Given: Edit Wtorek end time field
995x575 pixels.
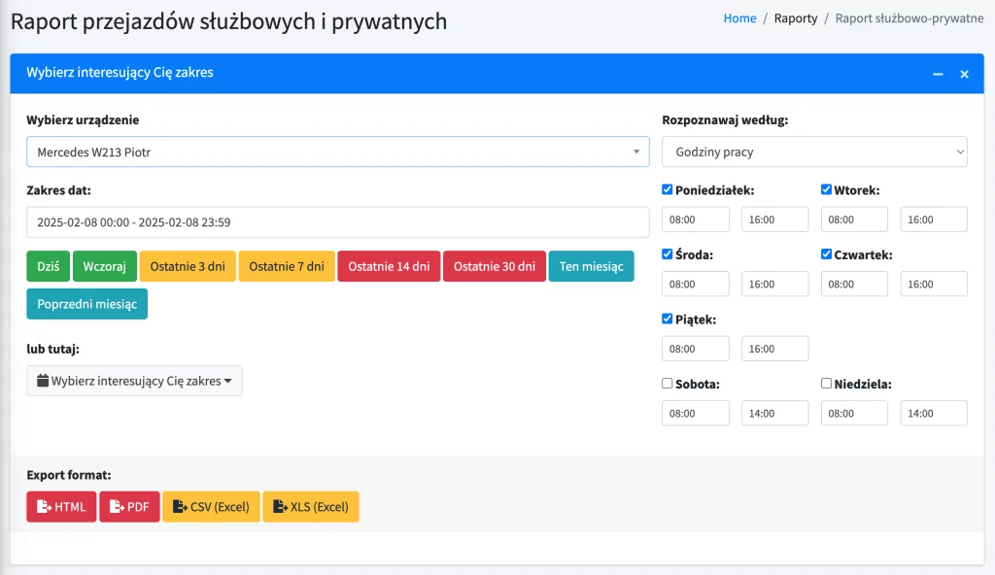Looking at the screenshot, I should (x=934, y=220).
